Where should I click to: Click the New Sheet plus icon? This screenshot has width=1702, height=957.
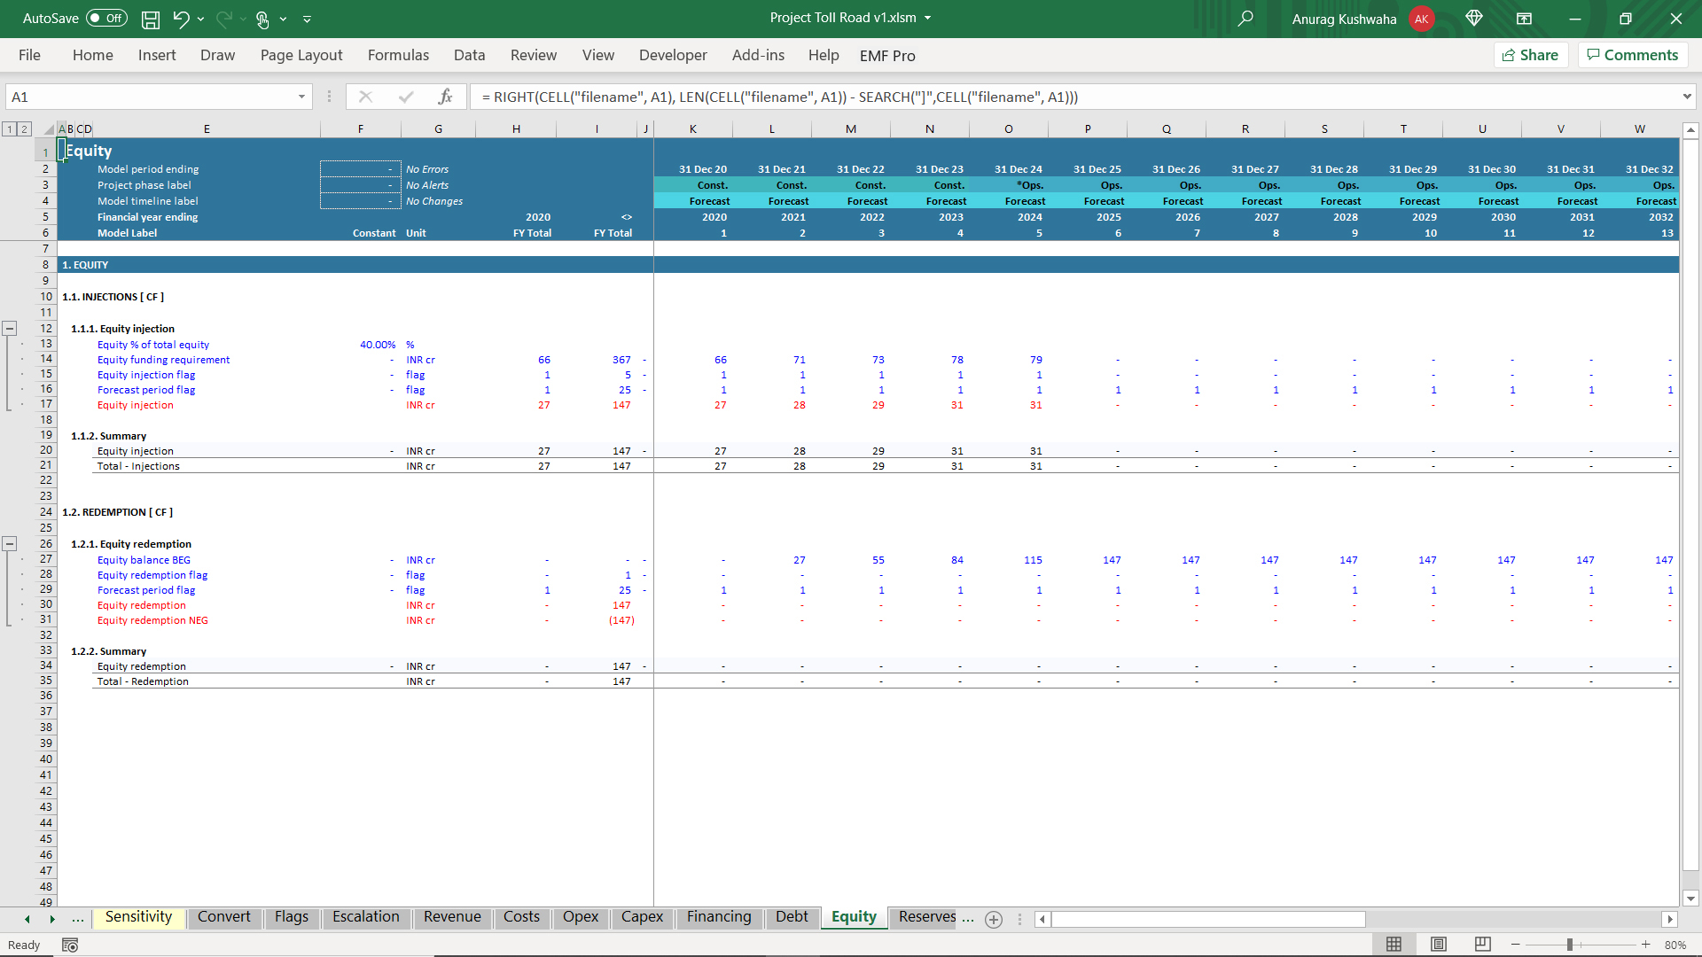(x=994, y=919)
